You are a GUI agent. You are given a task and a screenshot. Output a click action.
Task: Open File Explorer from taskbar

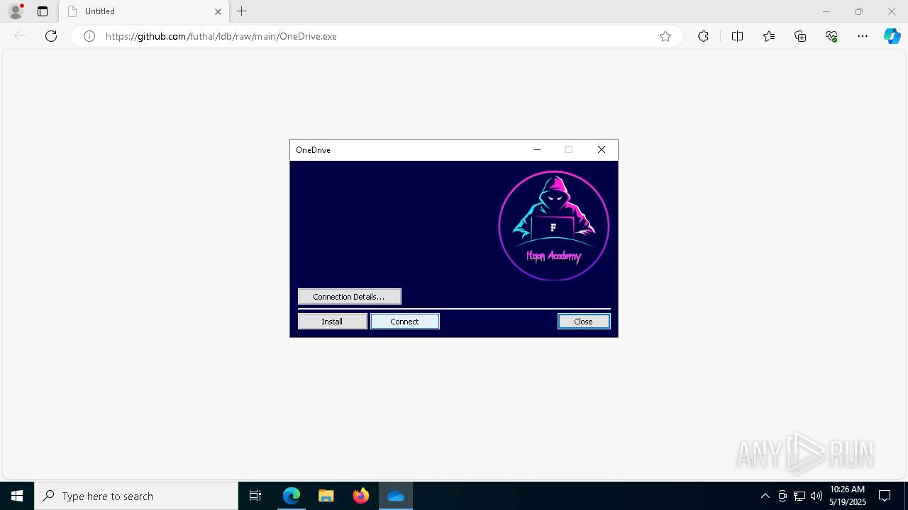click(x=326, y=496)
